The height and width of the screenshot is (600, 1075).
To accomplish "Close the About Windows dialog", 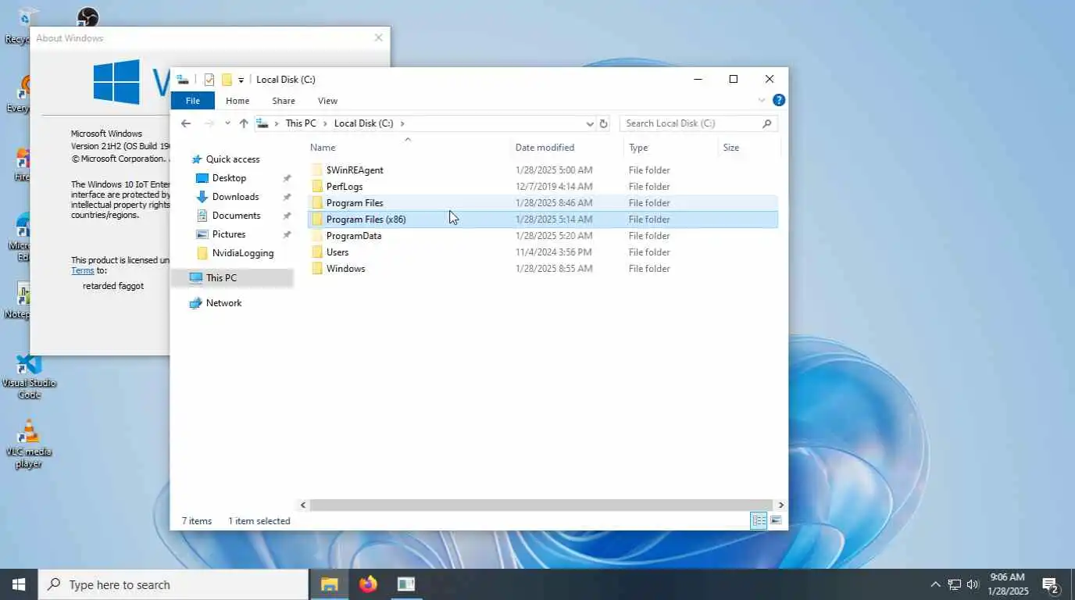I will pyautogui.click(x=378, y=37).
